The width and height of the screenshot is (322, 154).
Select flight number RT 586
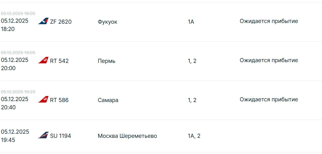tap(59, 100)
